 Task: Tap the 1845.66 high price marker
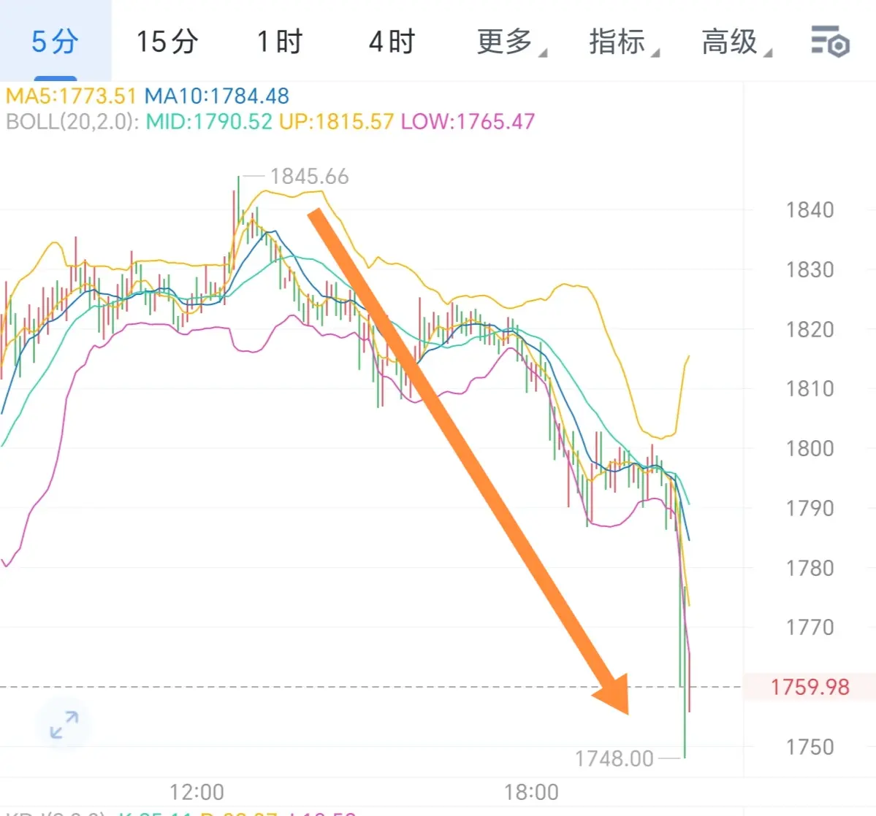coord(310,177)
